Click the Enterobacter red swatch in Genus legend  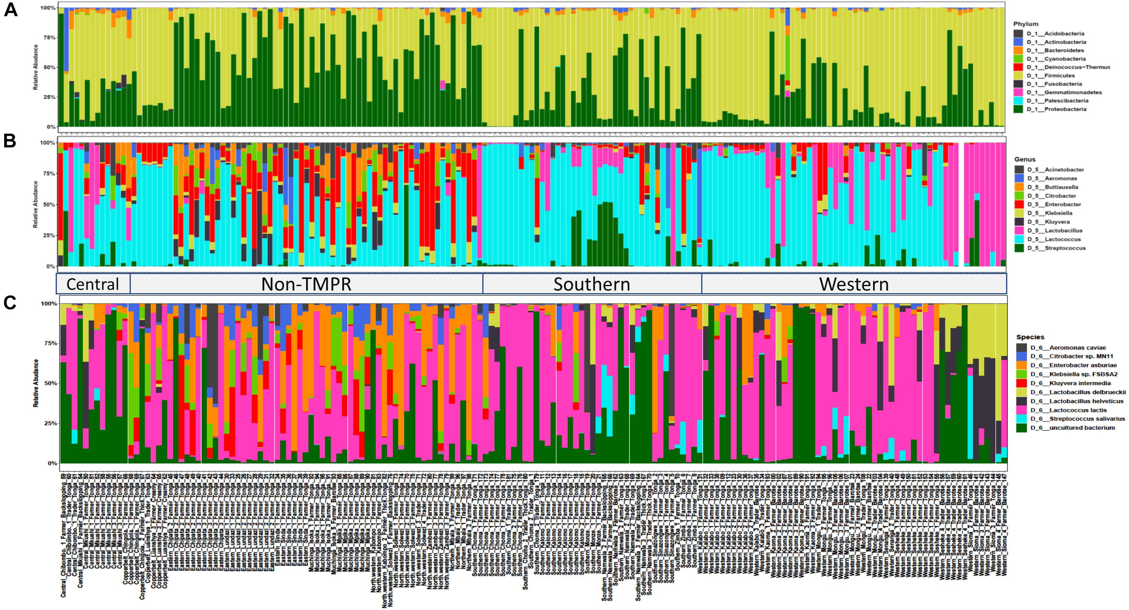click(1019, 204)
